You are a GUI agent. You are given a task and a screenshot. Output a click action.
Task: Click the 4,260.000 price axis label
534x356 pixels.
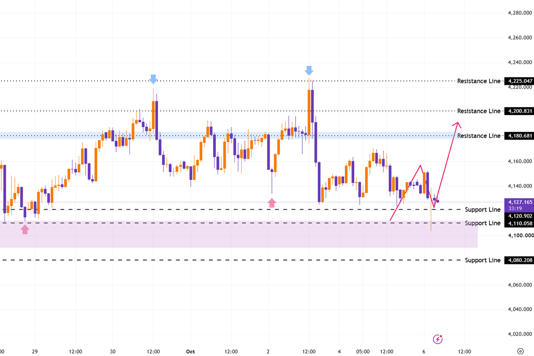pos(520,38)
